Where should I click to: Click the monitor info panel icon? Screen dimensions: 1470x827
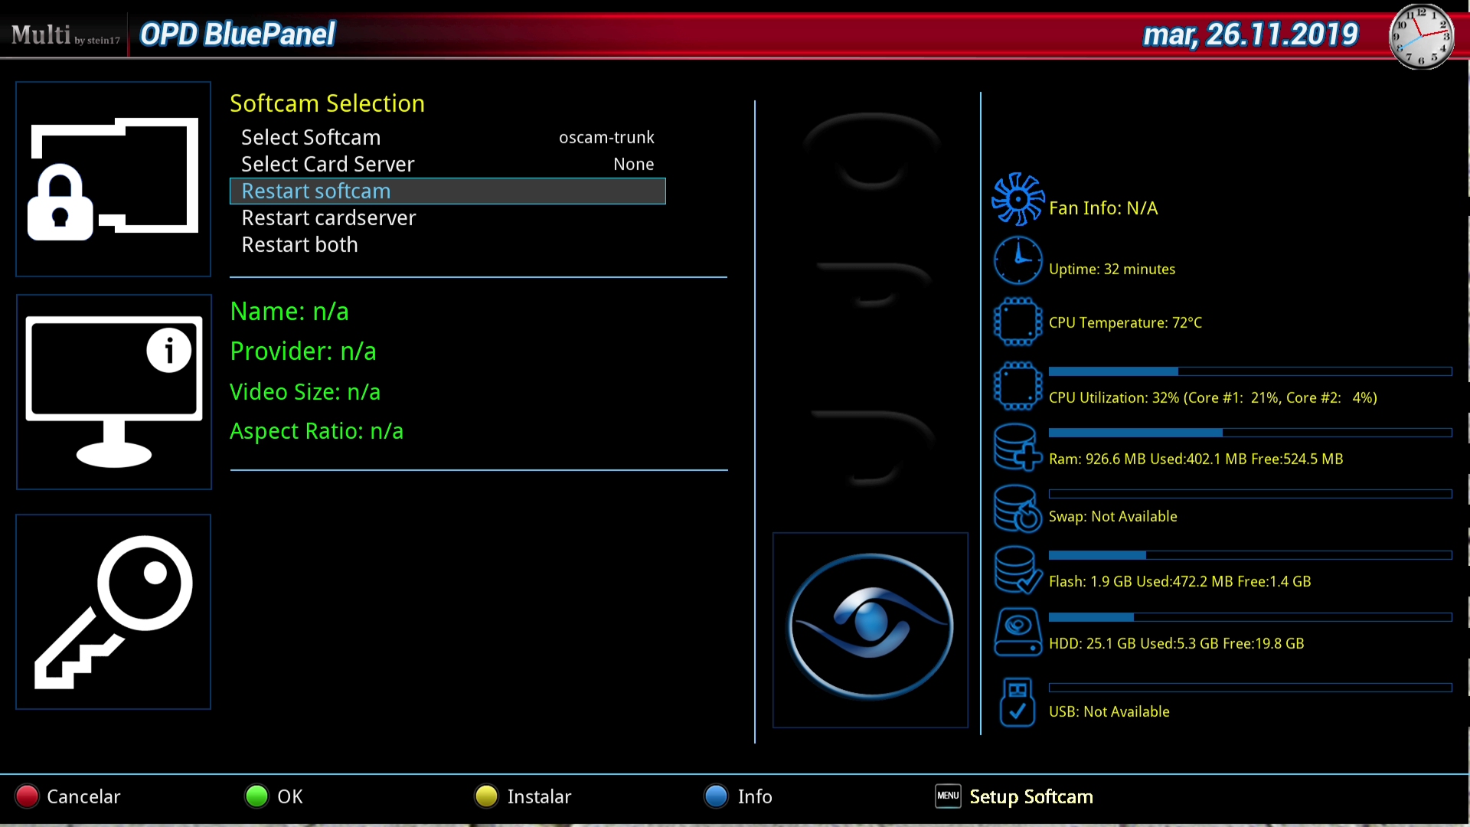click(x=113, y=392)
